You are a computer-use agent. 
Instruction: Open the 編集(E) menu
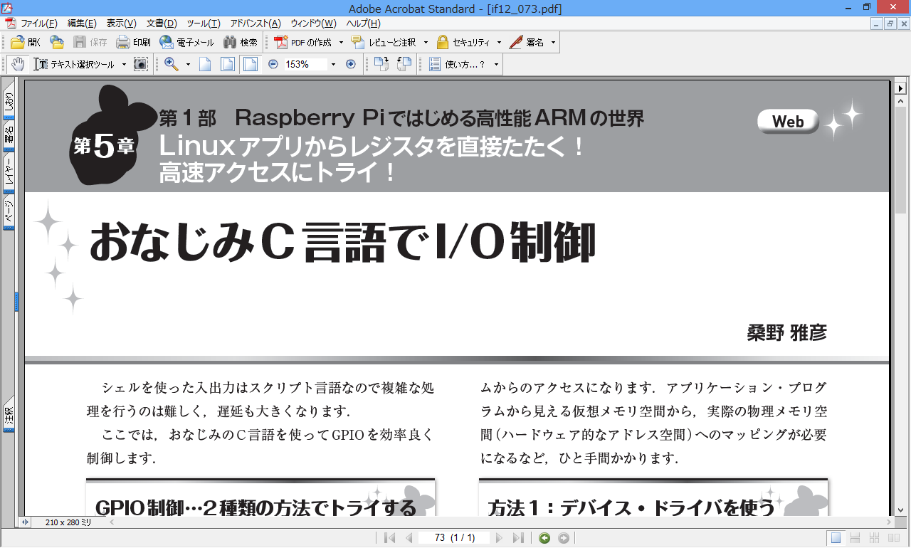(x=82, y=23)
